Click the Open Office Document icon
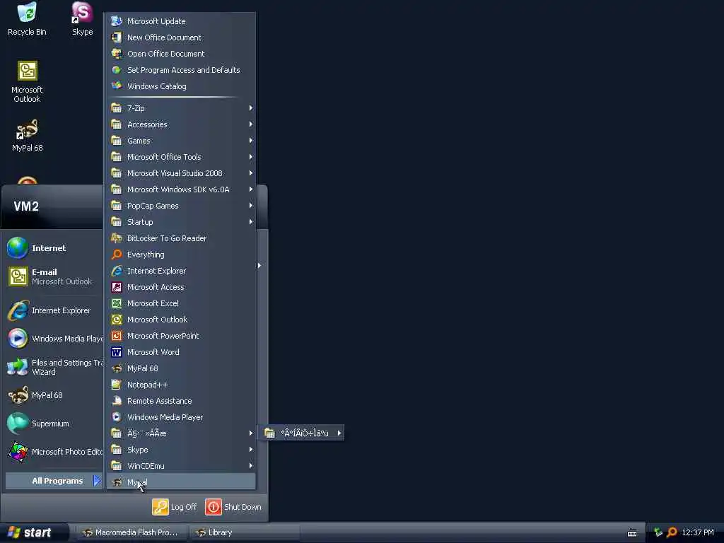The height and width of the screenshot is (543, 724). point(117,54)
